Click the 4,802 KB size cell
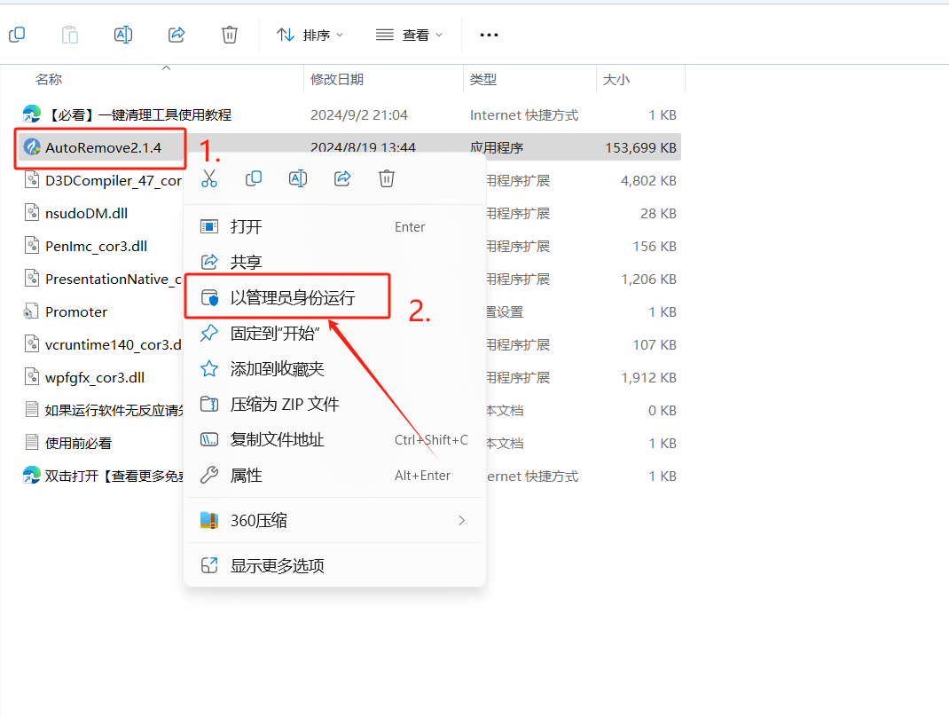 648,180
